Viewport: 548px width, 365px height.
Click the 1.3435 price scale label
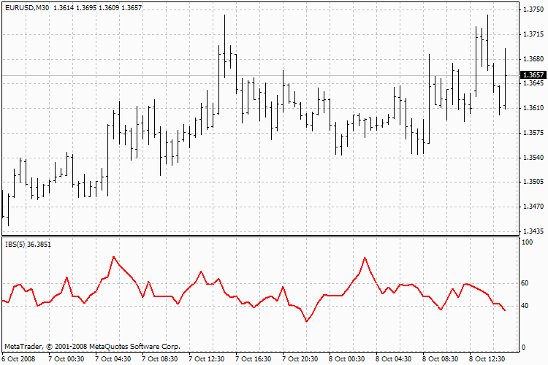[x=533, y=231]
